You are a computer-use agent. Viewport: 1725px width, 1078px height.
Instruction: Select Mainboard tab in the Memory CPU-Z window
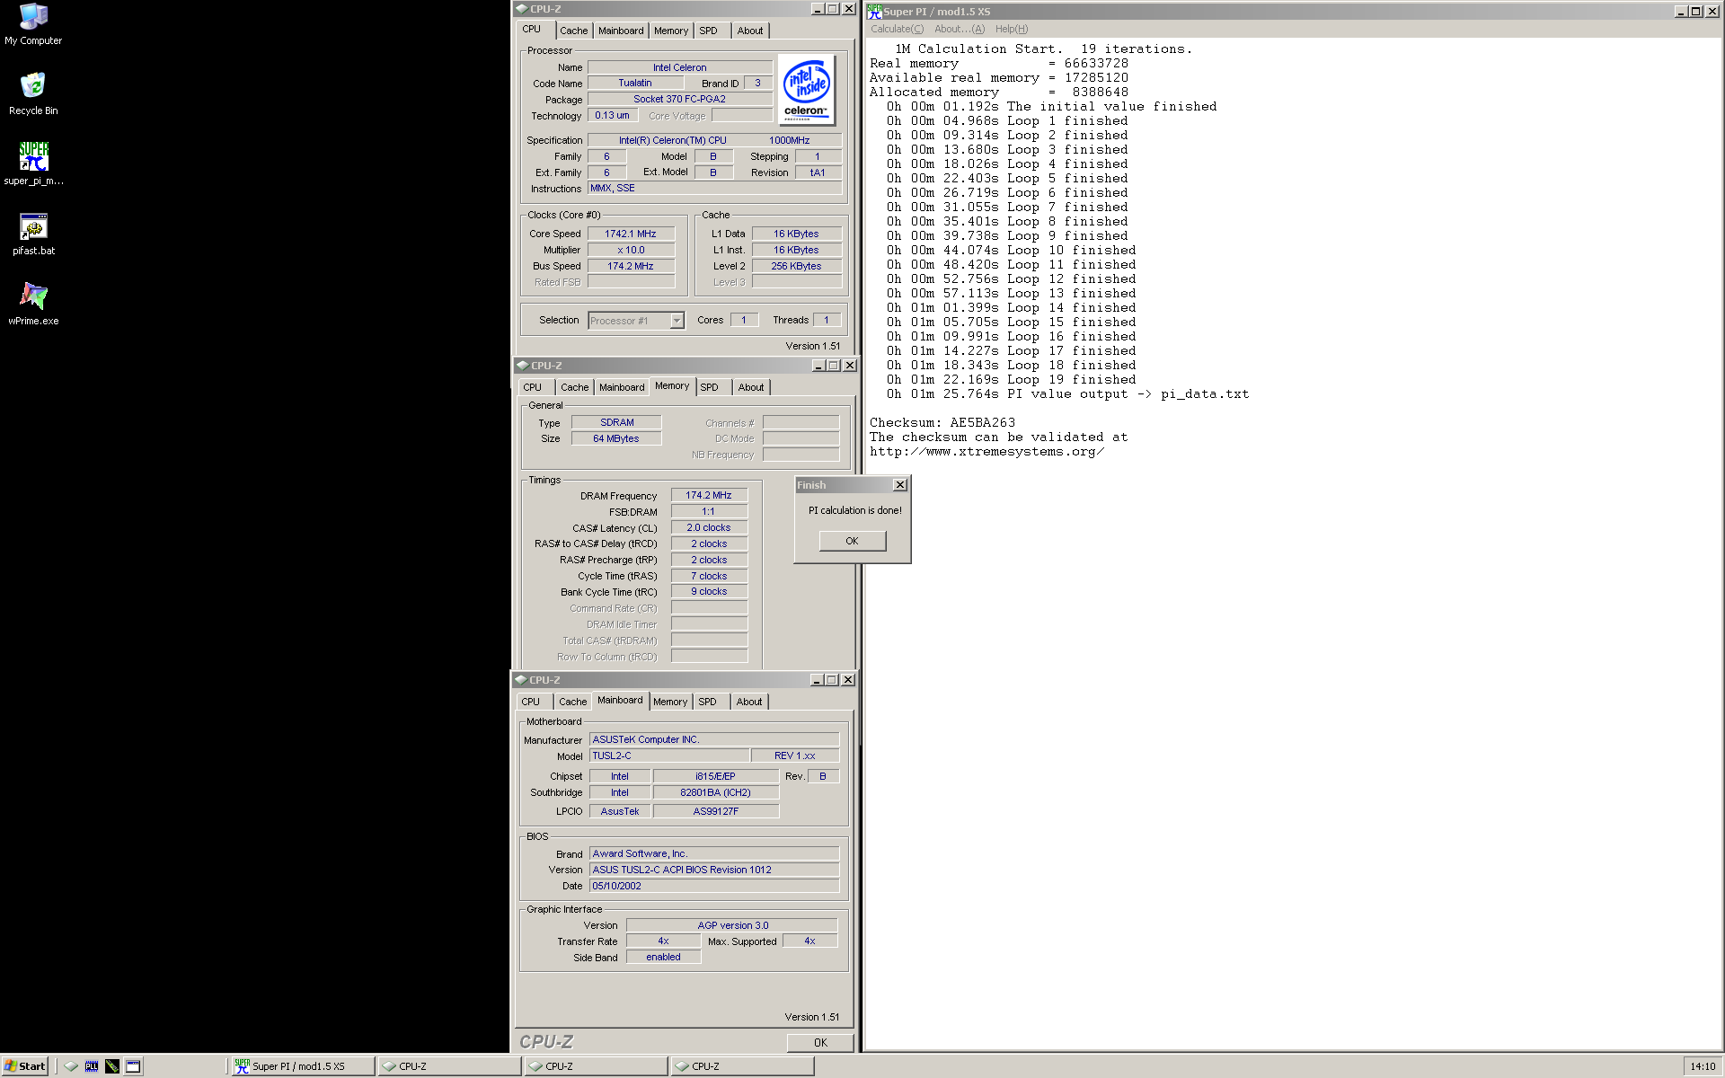coord(622,387)
